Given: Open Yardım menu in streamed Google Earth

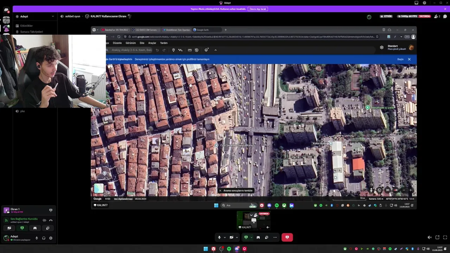Looking at the screenshot, I should [164, 43].
